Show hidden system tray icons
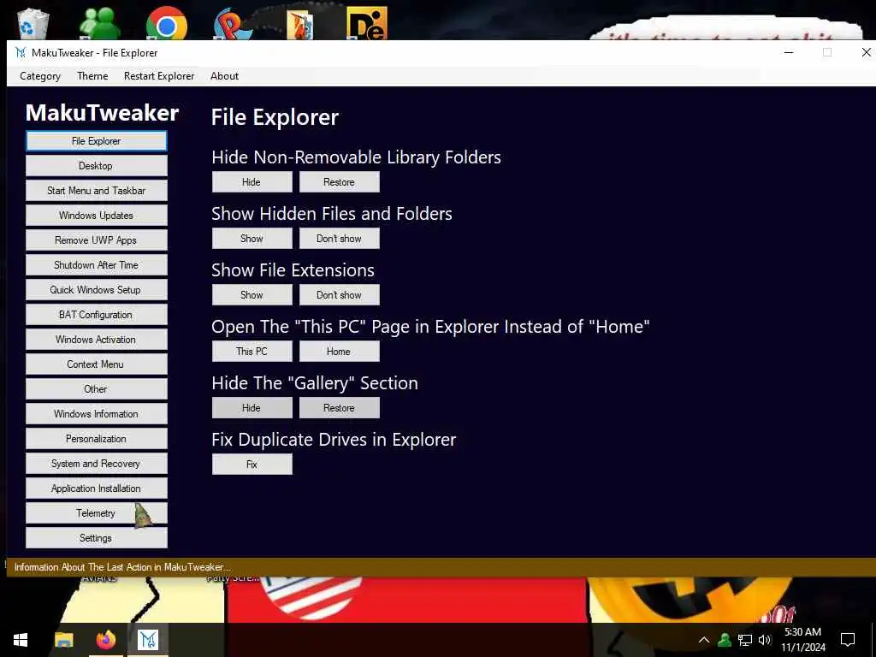Viewport: 876px width, 657px height. (x=704, y=640)
